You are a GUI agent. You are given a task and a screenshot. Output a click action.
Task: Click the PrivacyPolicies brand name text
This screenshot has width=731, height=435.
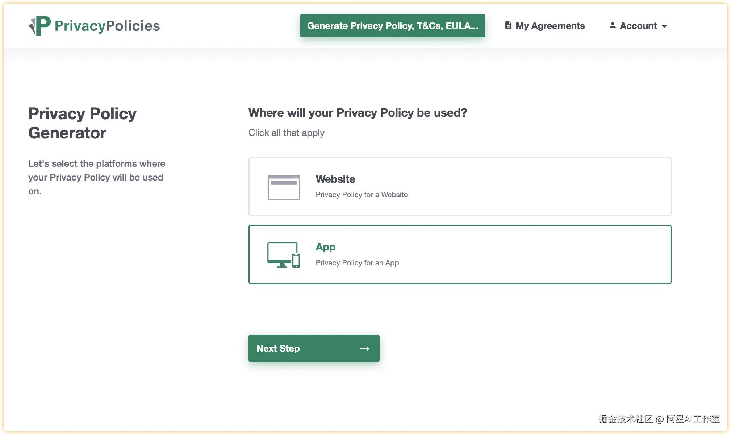point(107,26)
